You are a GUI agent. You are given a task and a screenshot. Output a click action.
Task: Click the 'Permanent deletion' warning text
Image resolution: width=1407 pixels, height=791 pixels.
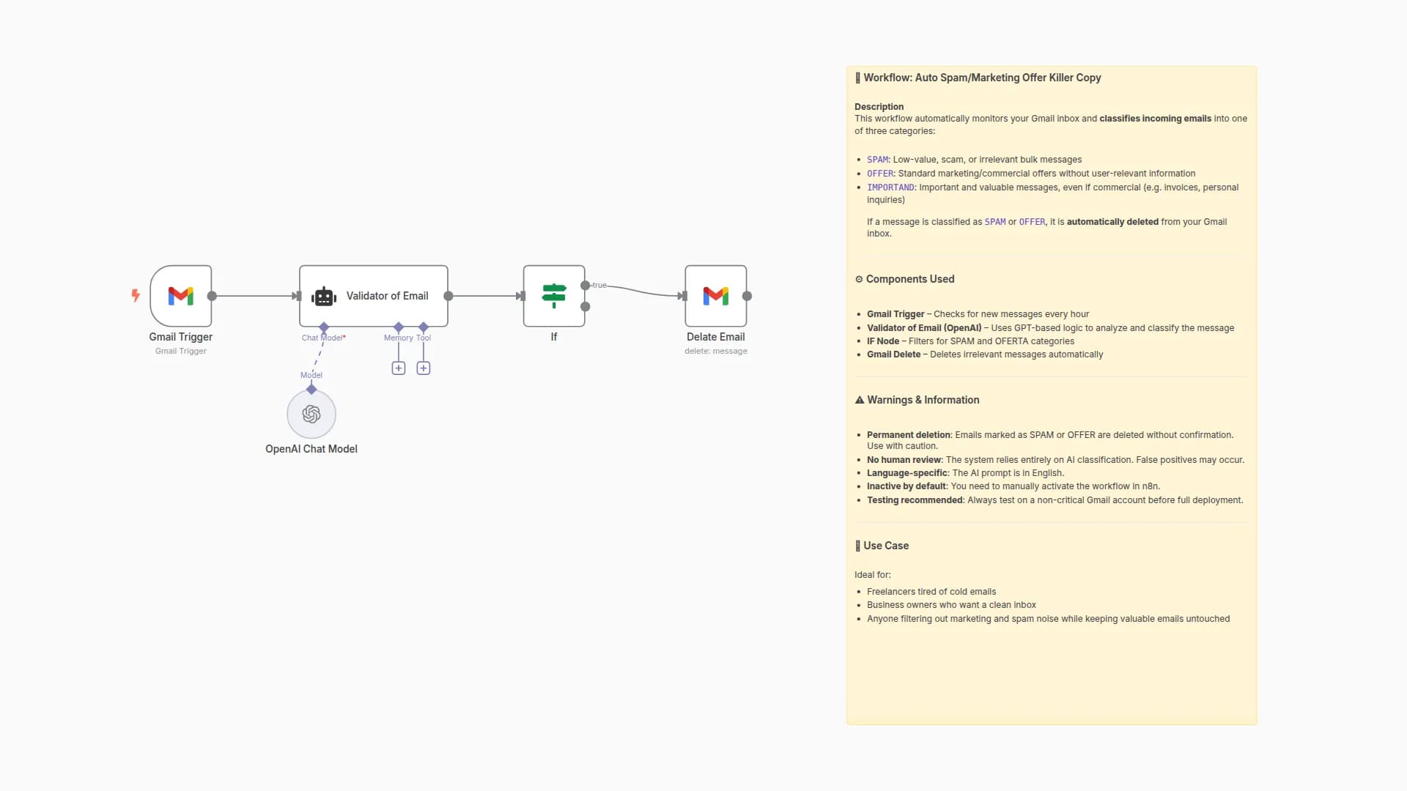click(909, 435)
